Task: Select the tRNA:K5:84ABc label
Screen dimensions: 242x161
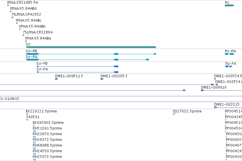Action: tap(28, 20)
